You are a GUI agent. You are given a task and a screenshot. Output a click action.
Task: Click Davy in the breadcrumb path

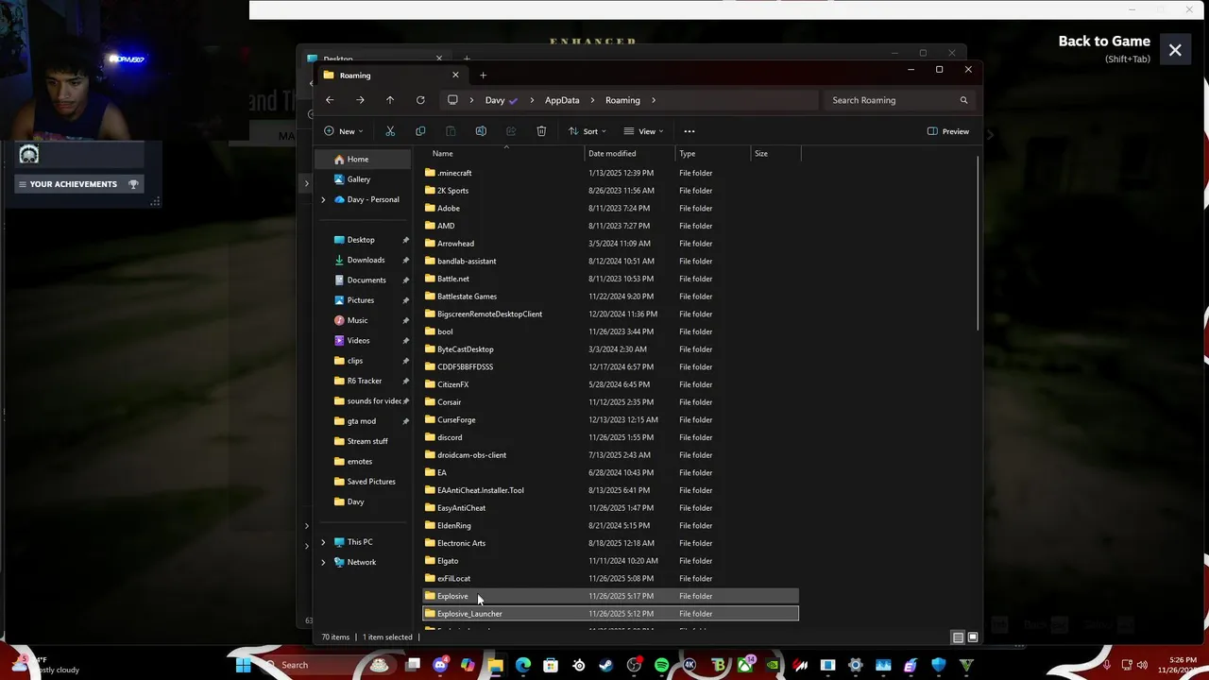495,100
